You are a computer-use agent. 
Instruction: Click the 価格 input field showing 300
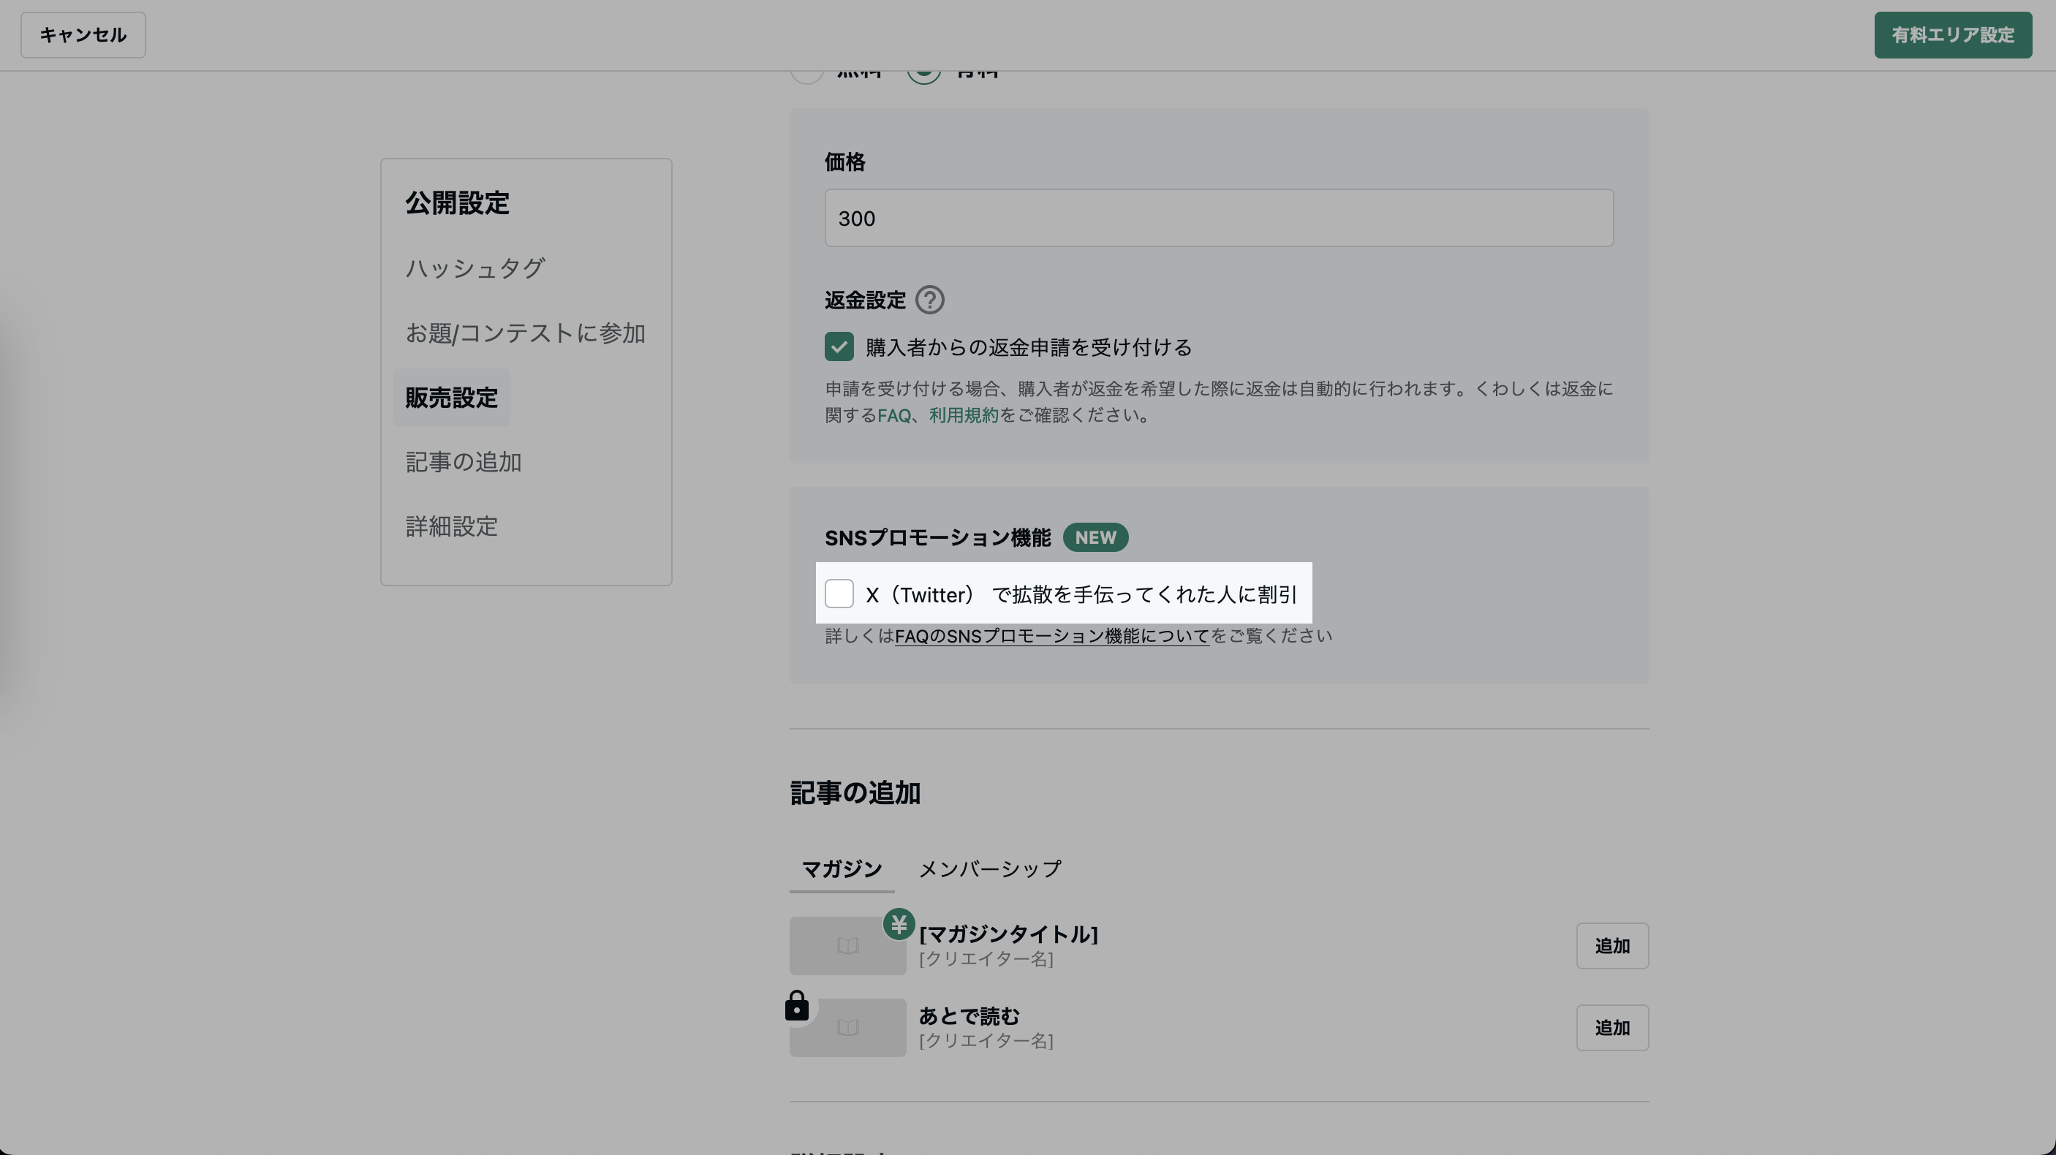(x=1218, y=218)
